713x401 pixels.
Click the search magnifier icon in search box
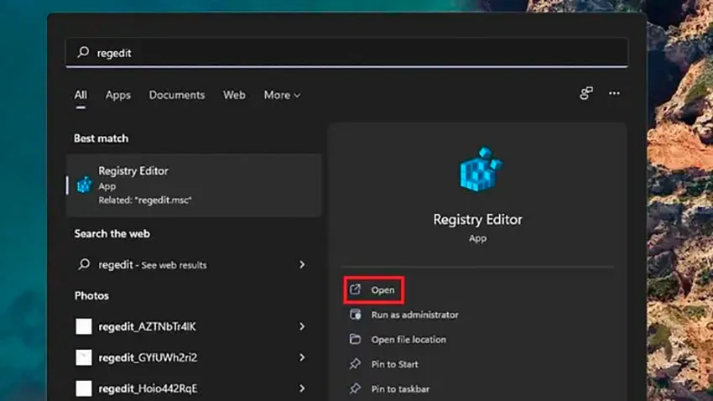pos(83,52)
